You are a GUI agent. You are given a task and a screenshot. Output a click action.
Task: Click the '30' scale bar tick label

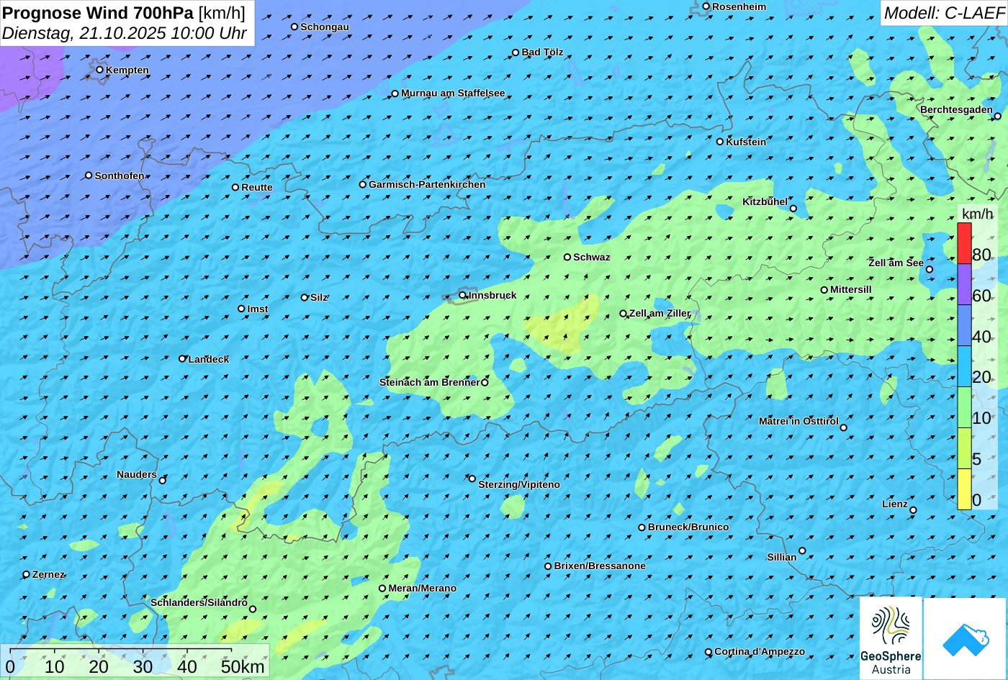pos(143,666)
